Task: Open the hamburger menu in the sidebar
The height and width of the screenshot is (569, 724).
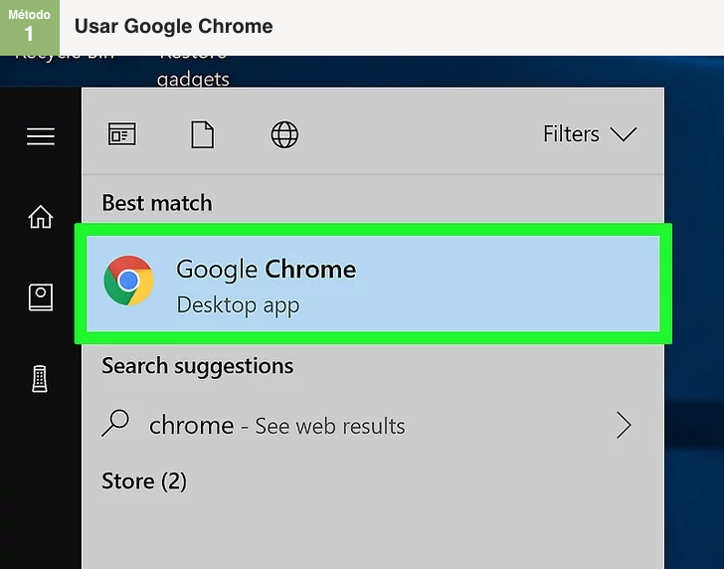Action: tap(41, 136)
